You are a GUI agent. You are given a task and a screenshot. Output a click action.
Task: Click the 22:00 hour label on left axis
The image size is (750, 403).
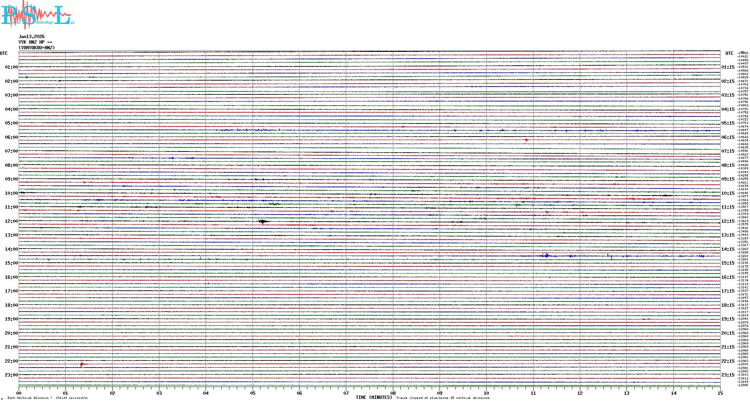tap(11, 361)
